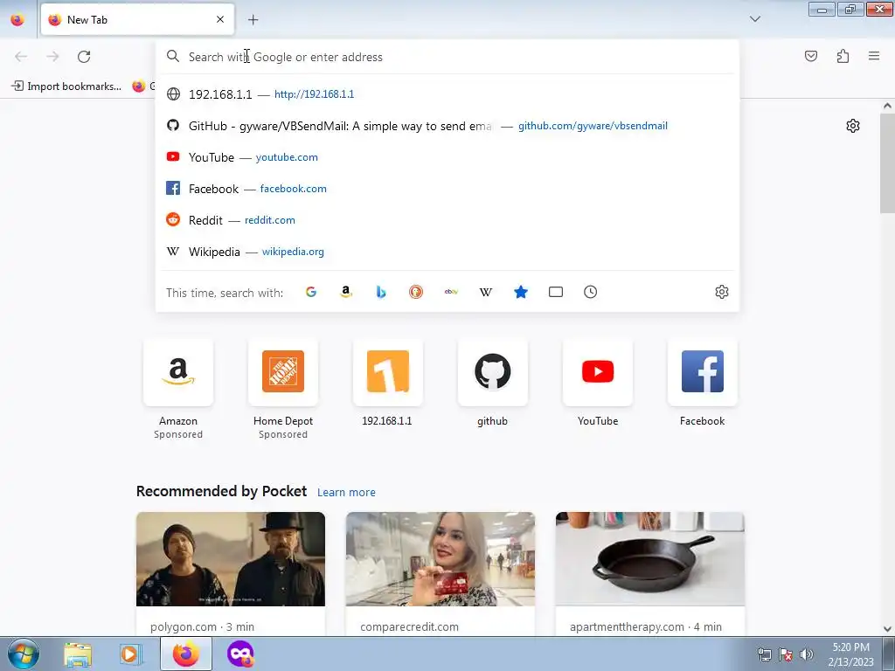The height and width of the screenshot is (671, 895).
Task: Search this time with DuckDuckGo
Action: pos(416,292)
